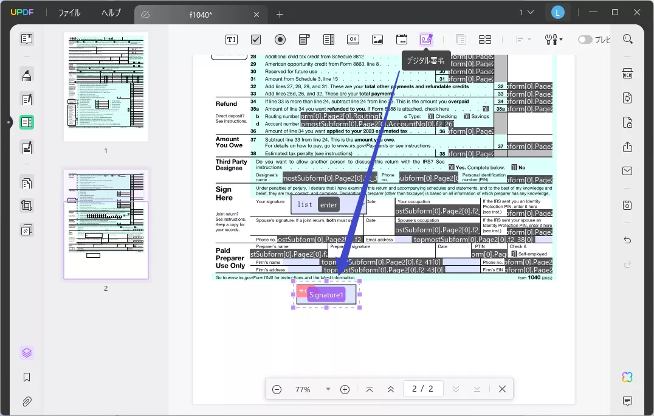Select the Radio Button form tool
Image resolution: width=654 pixels, height=416 pixels.
280,40
